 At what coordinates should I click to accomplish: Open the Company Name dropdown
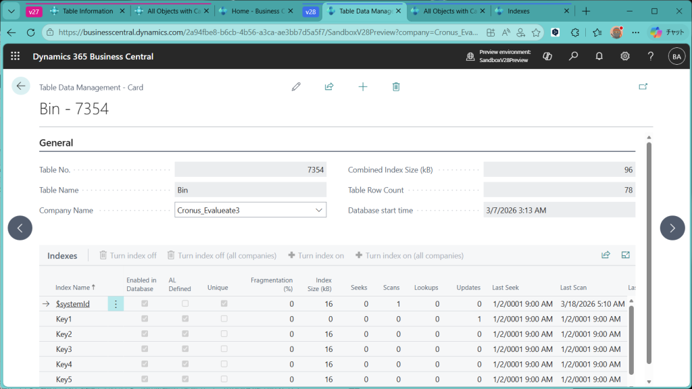tap(319, 210)
